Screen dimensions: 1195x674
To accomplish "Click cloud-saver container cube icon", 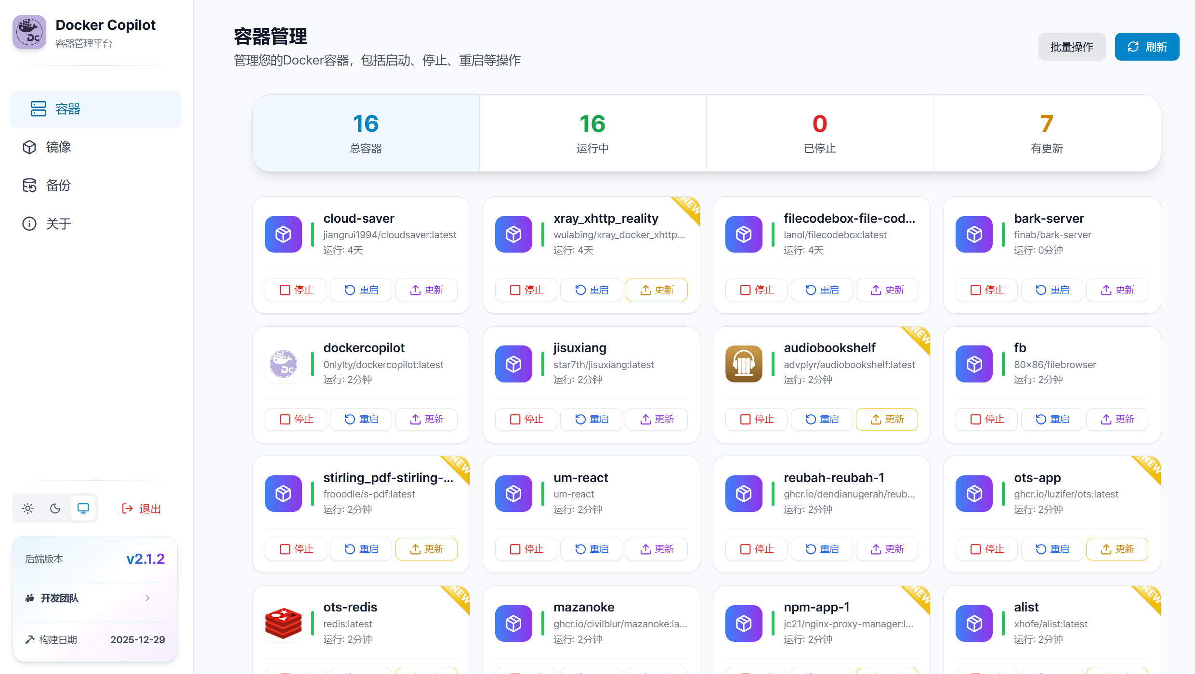I will coord(283,234).
